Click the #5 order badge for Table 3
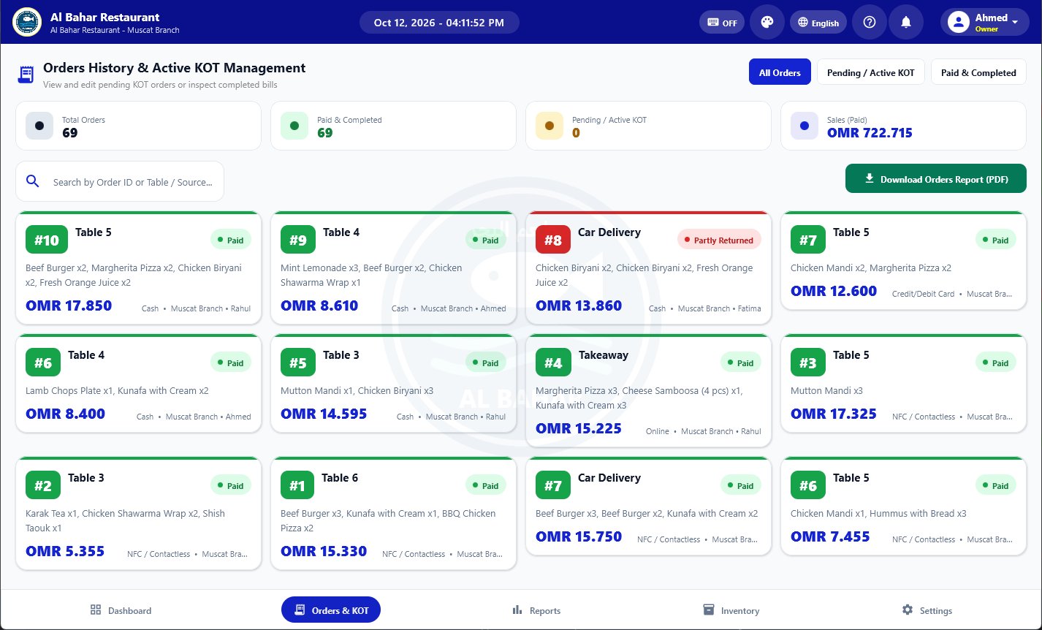The width and height of the screenshot is (1042, 630). (298, 363)
